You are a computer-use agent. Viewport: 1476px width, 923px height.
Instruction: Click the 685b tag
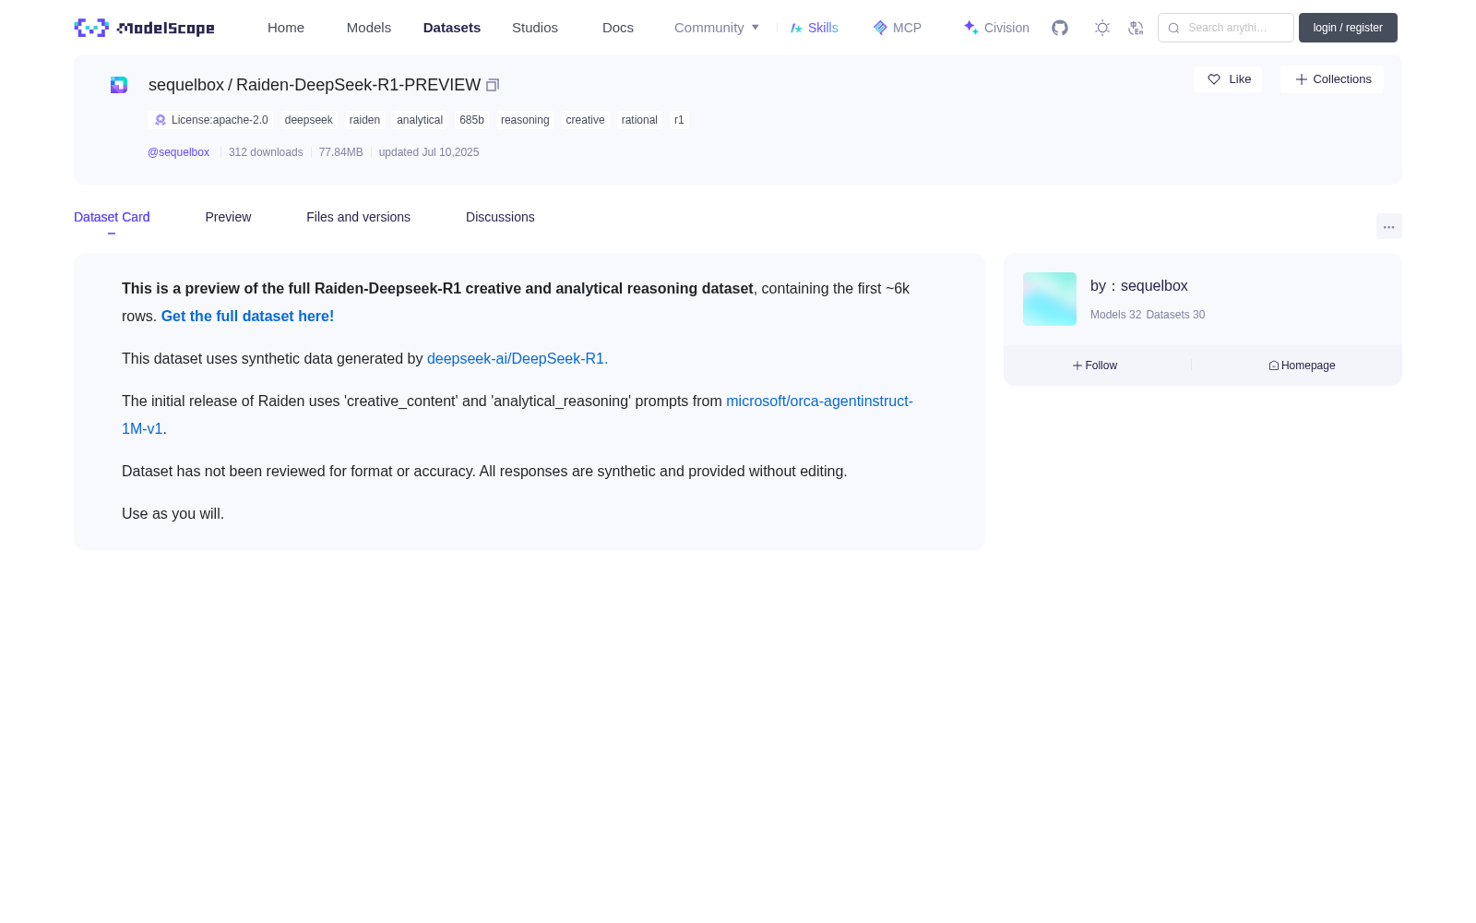click(471, 120)
